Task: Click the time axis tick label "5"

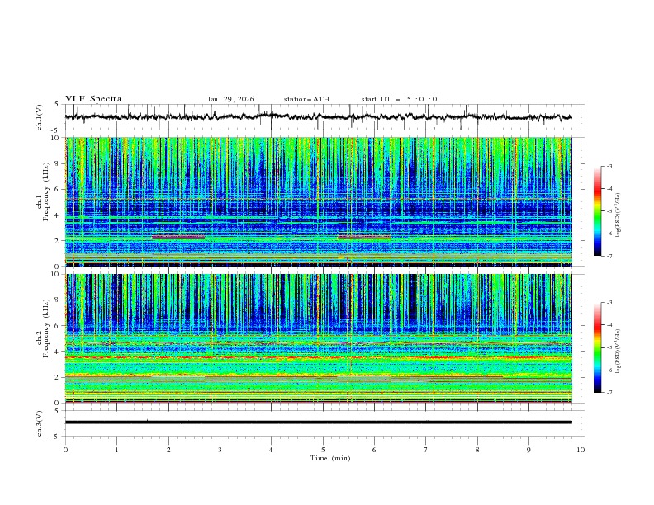Action: [323, 450]
